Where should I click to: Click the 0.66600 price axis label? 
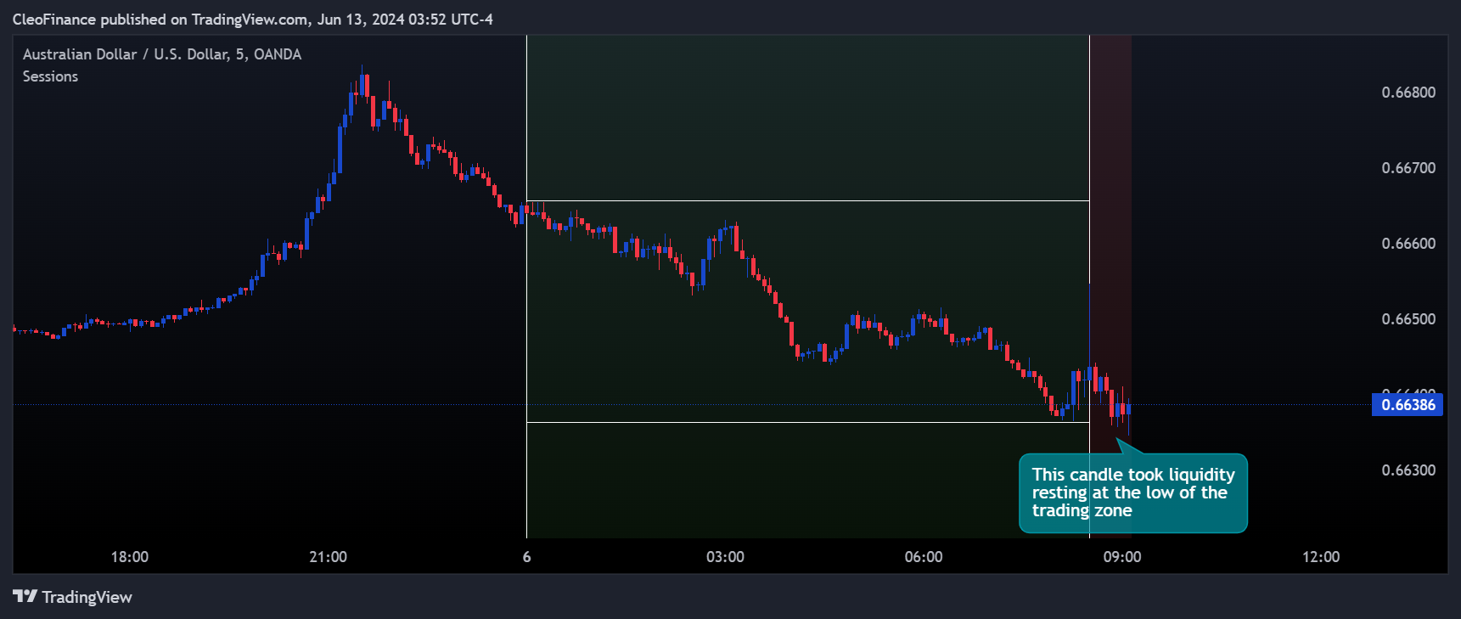[1408, 244]
